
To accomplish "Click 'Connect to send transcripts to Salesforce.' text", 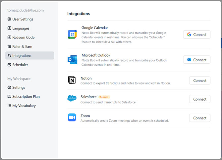I will click(108, 102).
